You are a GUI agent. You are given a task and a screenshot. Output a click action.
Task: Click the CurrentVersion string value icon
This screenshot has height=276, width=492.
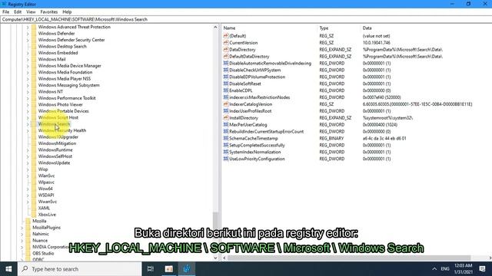pyautogui.click(x=225, y=43)
